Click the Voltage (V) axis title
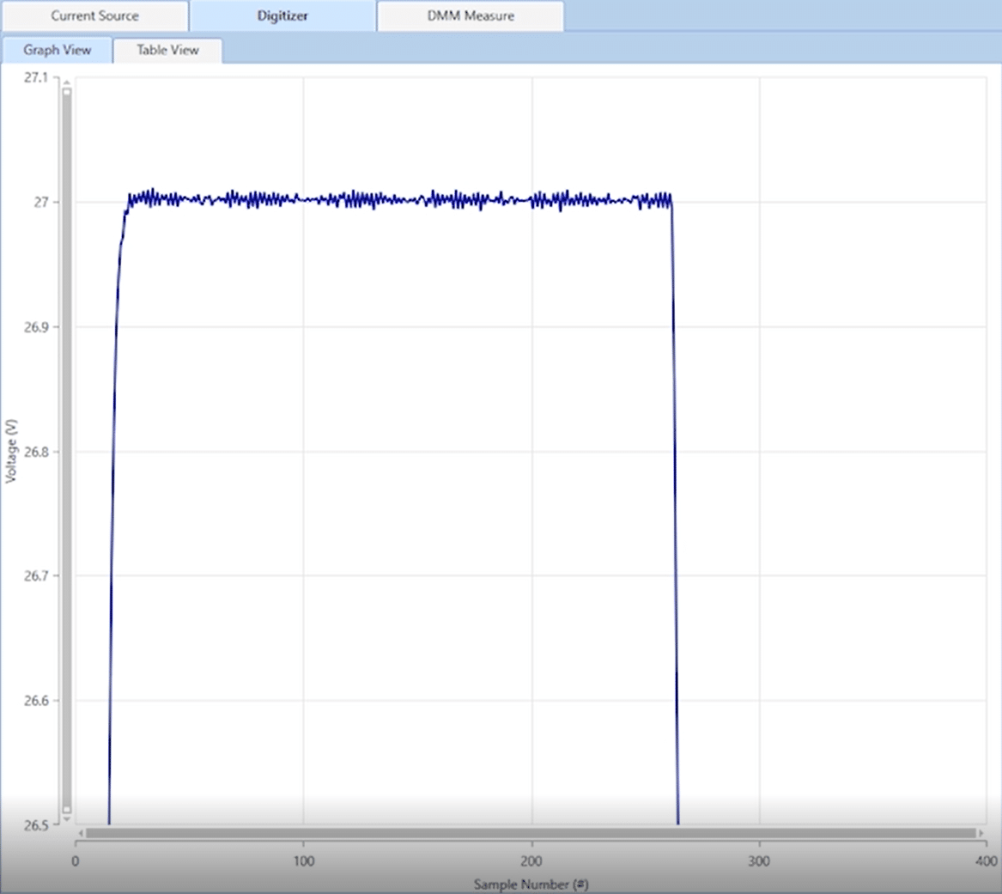Screen dimensions: 1002x894 pyautogui.click(x=11, y=451)
